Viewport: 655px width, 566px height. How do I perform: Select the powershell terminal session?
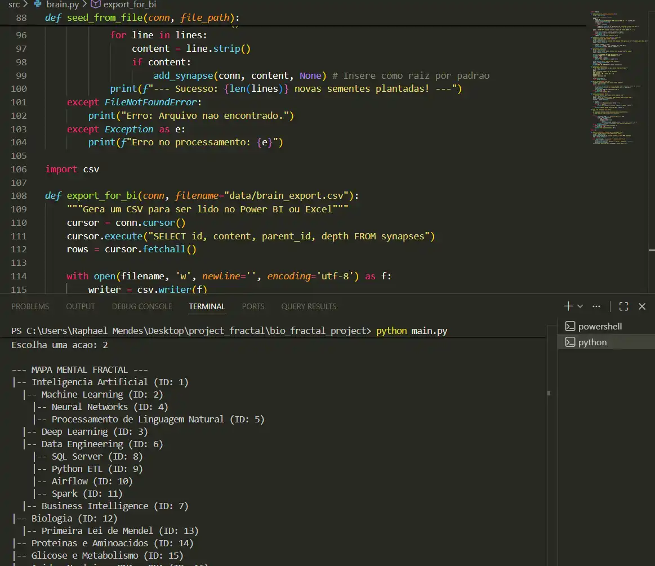click(600, 327)
